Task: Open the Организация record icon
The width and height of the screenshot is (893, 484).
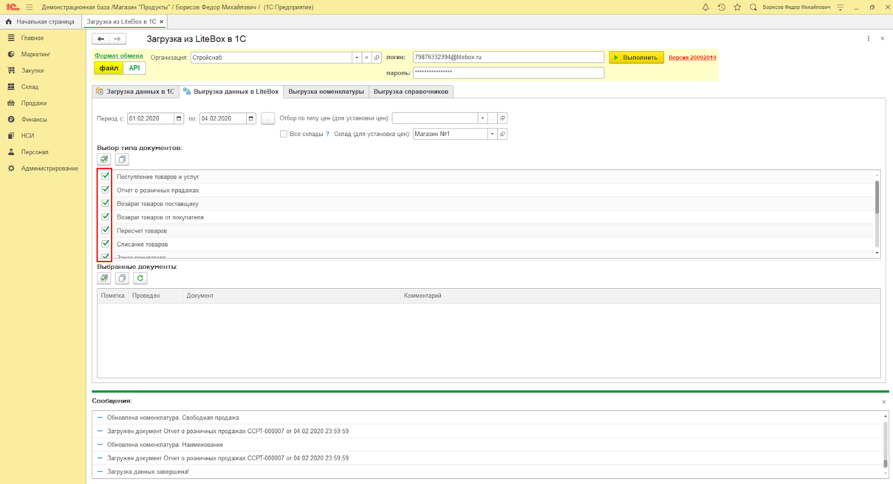Action: [x=377, y=57]
